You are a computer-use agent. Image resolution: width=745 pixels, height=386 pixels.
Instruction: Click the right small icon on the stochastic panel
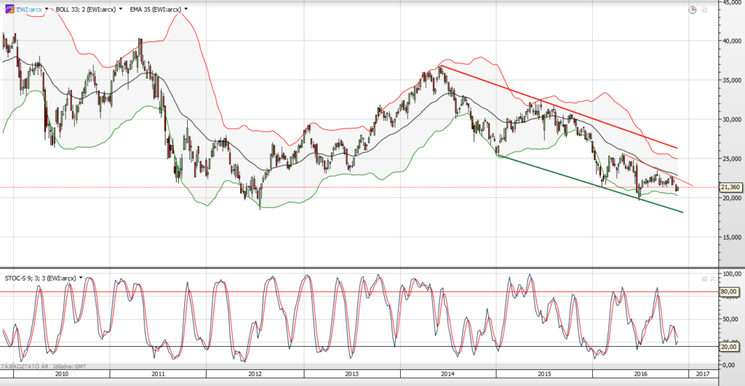click(x=712, y=278)
